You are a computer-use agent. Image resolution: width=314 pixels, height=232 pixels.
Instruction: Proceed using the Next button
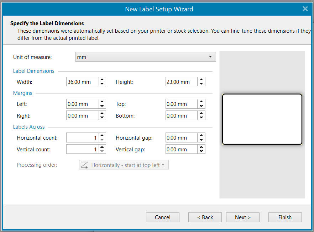242,217
